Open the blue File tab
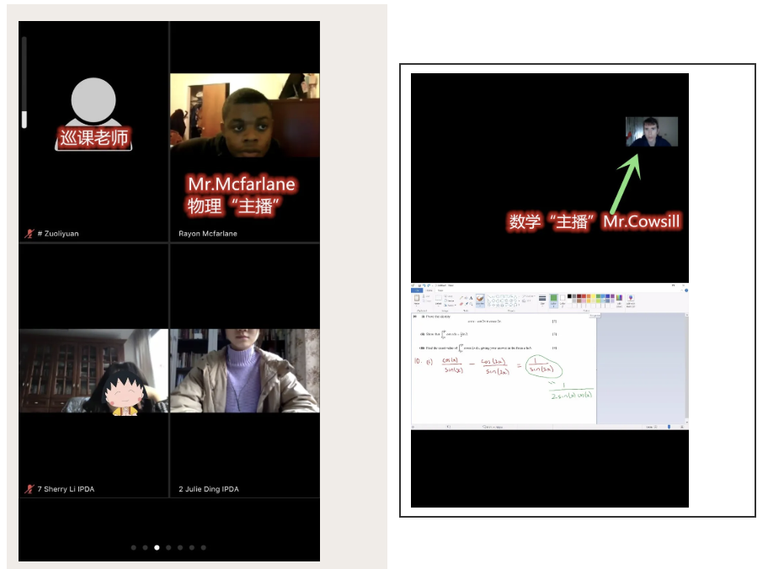 coord(416,290)
